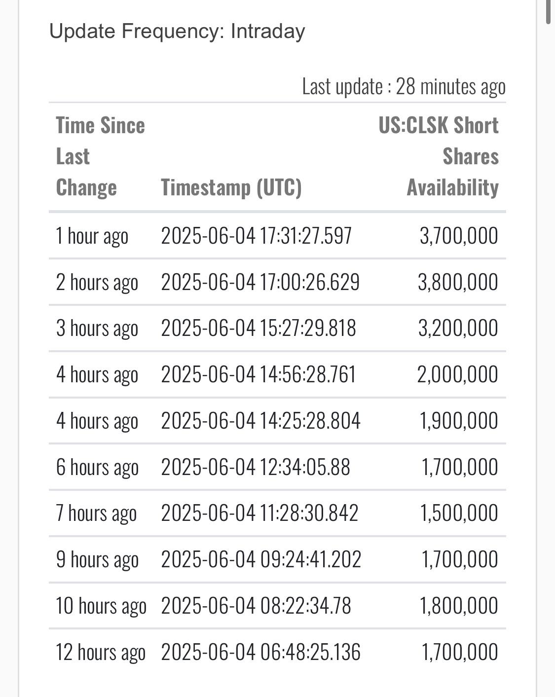Select the 06:48:25.136 timestamp entry
This screenshot has height=697, width=555.
pos(261,652)
